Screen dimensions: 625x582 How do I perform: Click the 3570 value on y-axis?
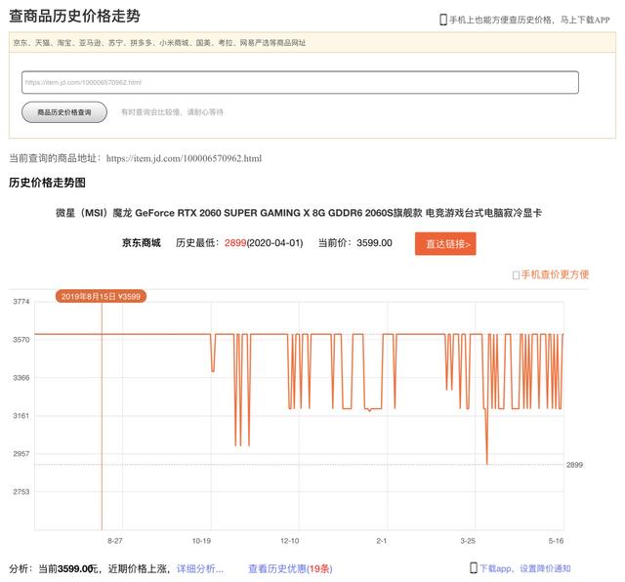21,340
